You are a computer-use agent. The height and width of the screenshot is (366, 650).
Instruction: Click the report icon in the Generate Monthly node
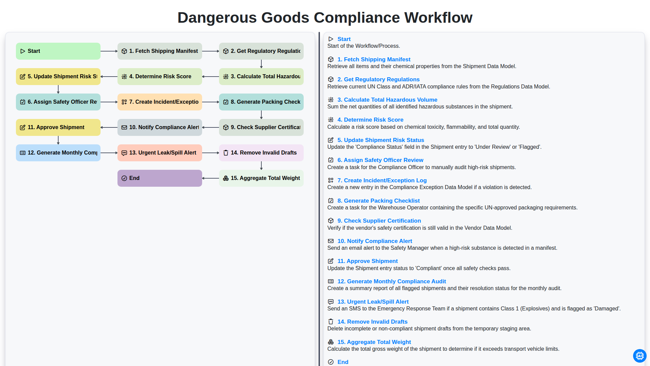point(23,153)
